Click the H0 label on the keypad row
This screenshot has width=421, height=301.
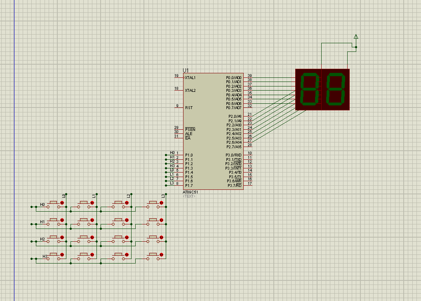click(42, 205)
